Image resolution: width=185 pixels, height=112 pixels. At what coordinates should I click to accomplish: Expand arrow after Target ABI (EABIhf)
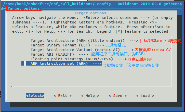pyautogui.click(x=83, y=55)
